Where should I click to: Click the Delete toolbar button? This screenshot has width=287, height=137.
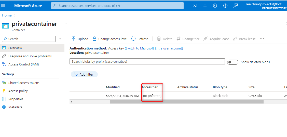click(165, 39)
